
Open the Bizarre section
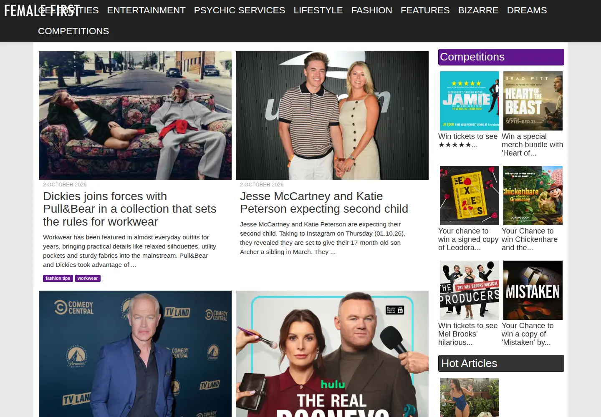pos(478,10)
